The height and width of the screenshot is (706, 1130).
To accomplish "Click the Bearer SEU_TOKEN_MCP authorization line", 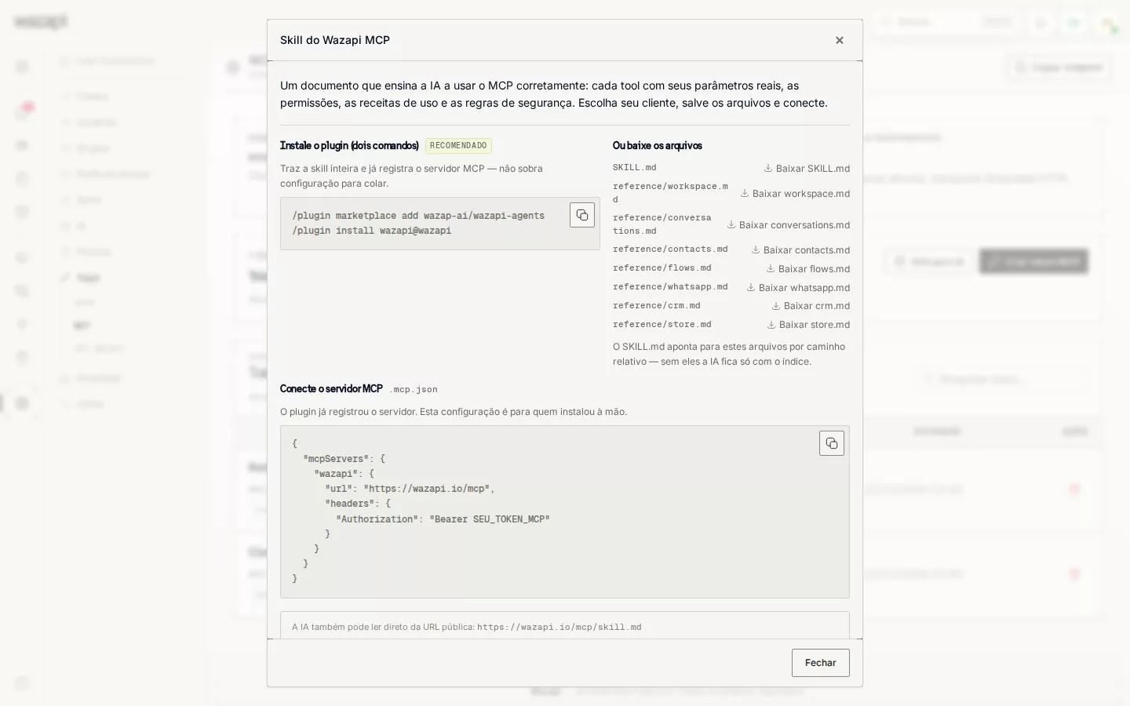I will 443,519.
